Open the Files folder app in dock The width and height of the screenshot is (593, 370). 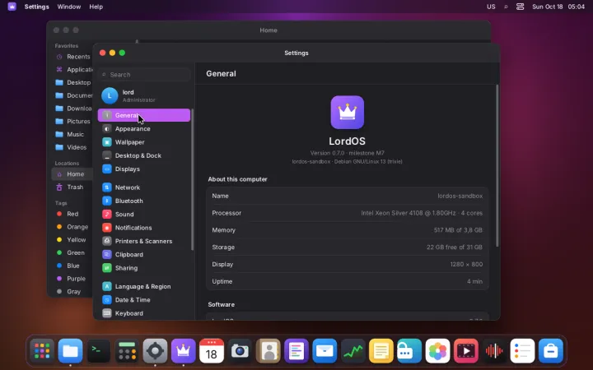[x=70, y=351]
